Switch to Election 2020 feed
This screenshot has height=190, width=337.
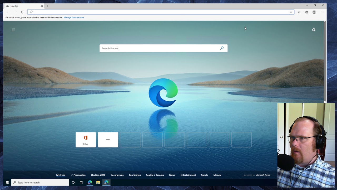click(x=98, y=175)
